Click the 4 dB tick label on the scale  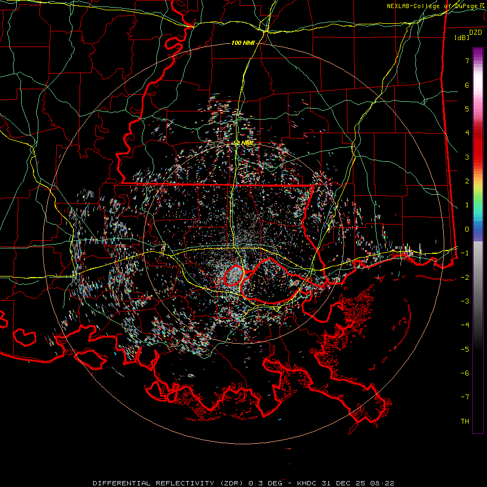tap(467, 133)
